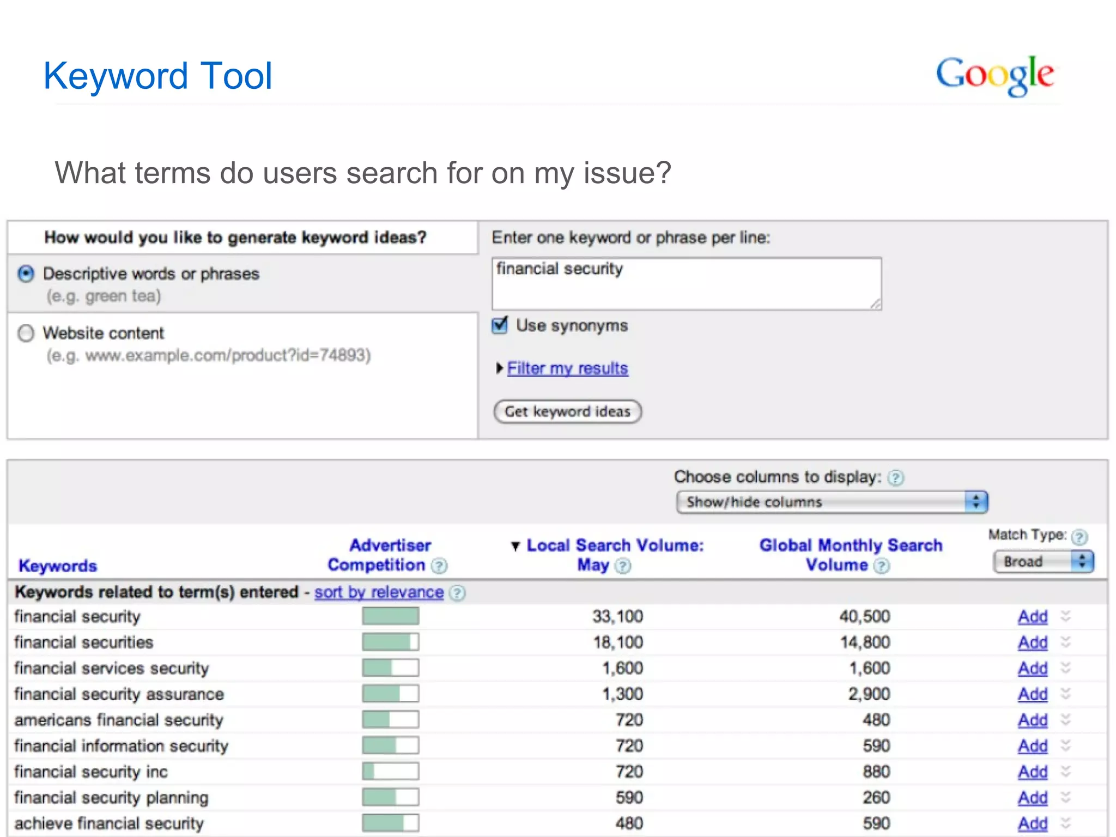Screen dimensions: 1116x837
Task: Click double chevron icon in financial security row
Action: click(1066, 616)
